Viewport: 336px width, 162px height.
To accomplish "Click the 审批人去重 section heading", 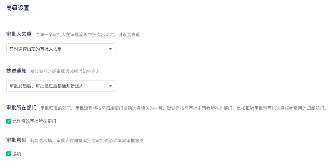I will coord(19,34).
